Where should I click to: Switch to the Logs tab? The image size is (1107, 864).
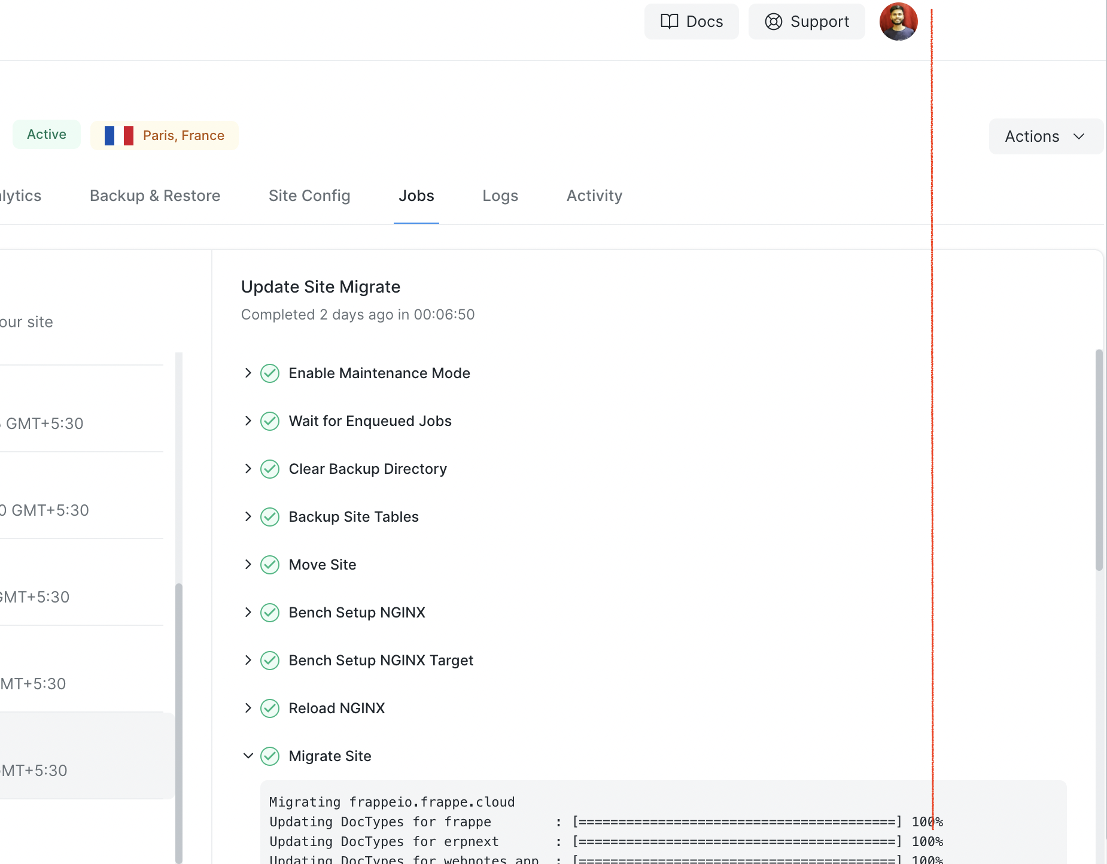(x=500, y=196)
